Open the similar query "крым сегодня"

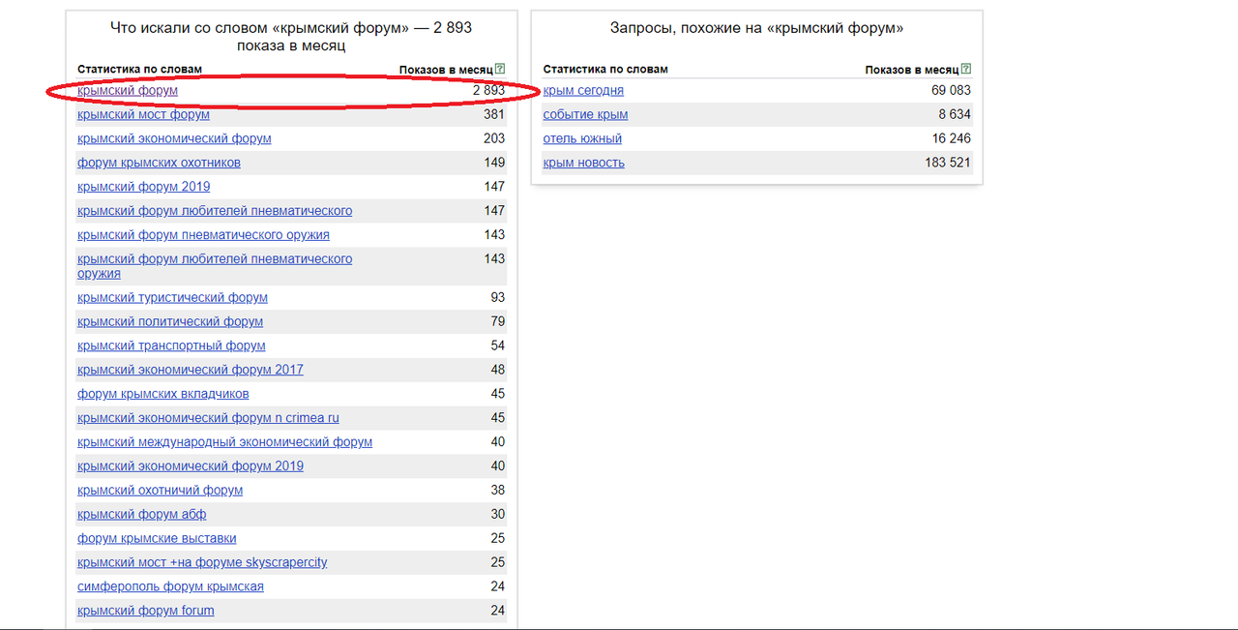(583, 90)
